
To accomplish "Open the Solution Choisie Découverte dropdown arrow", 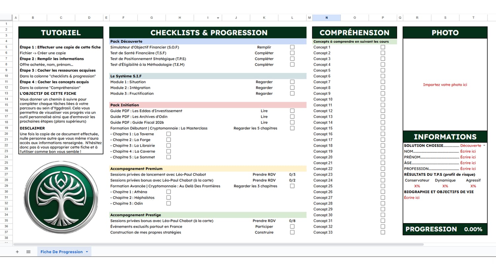I will 484,146.
